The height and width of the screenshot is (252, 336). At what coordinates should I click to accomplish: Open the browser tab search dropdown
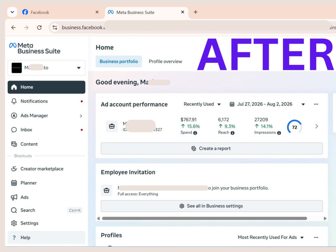point(12,12)
